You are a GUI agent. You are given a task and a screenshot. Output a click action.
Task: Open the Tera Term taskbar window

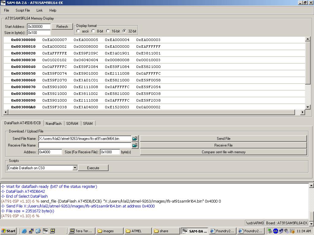[x=81, y=231]
